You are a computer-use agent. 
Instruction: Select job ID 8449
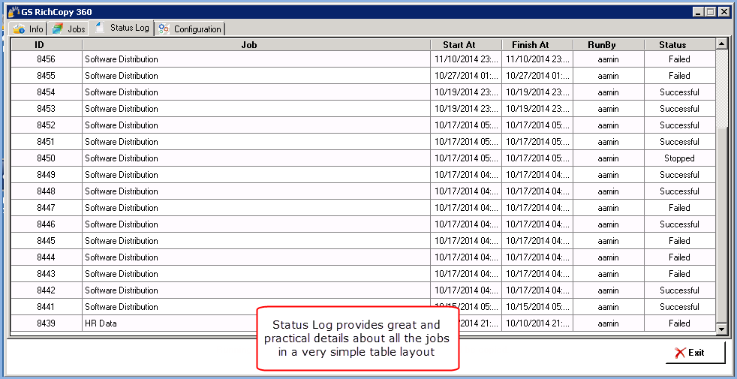pyautogui.click(x=46, y=175)
